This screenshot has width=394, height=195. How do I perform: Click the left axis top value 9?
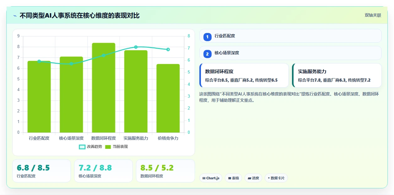coord(18,36)
